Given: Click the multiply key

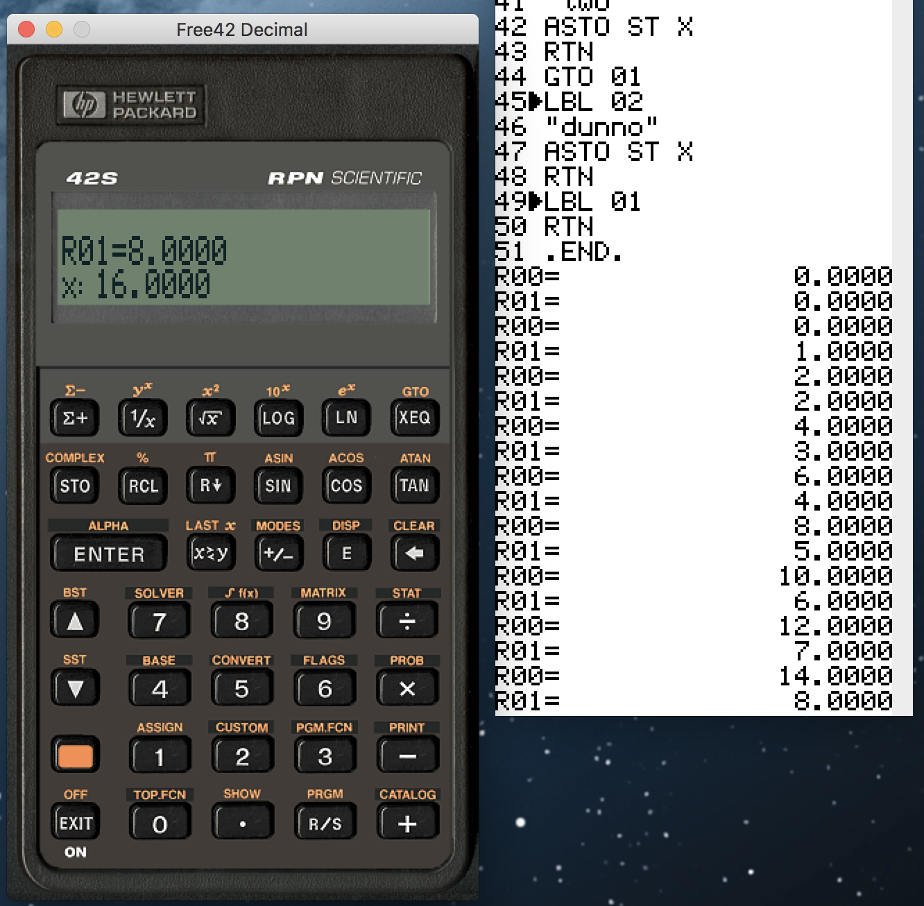Looking at the screenshot, I should pyautogui.click(x=407, y=688).
